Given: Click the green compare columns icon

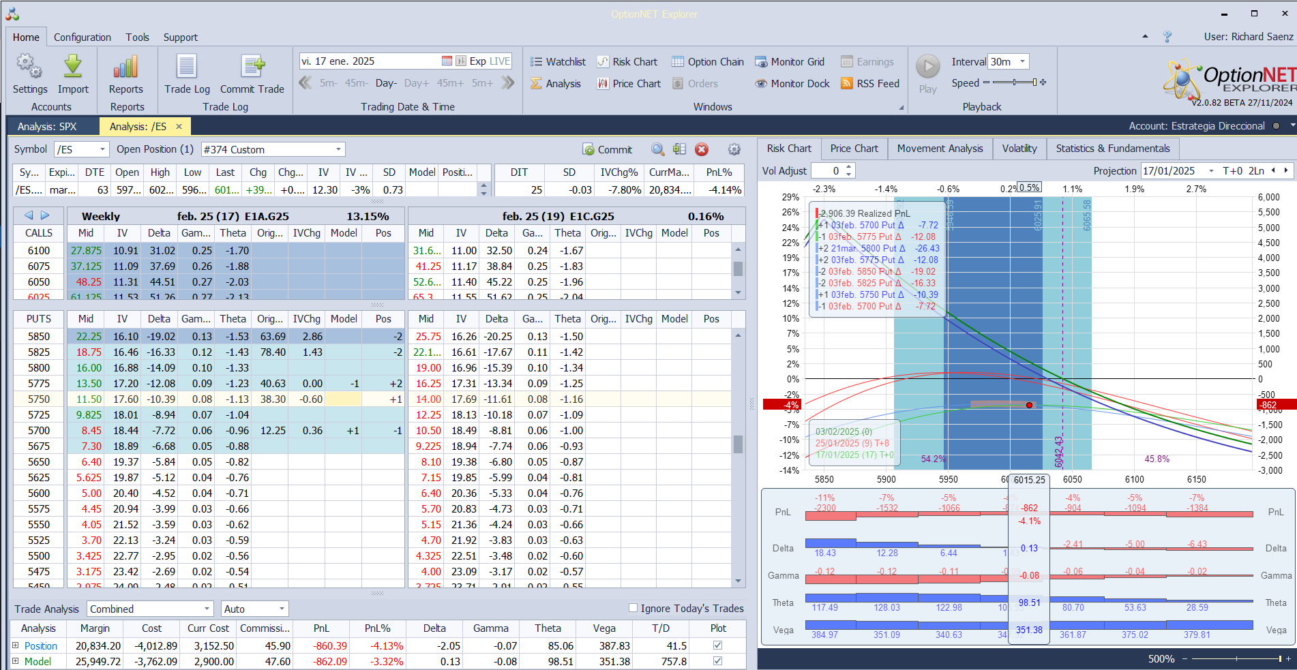Looking at the screenshot, I should click(x=679, y=149).
